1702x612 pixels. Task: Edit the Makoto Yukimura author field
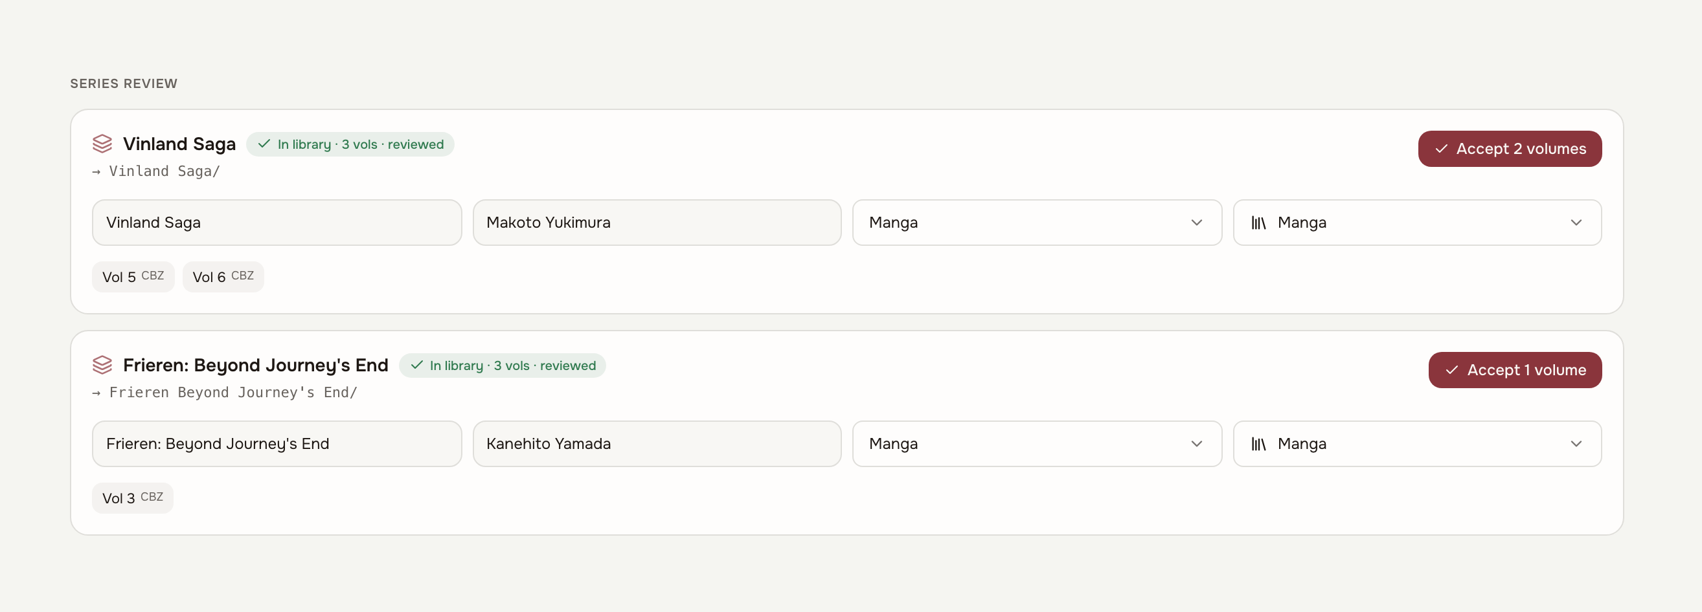coord(657,223)
